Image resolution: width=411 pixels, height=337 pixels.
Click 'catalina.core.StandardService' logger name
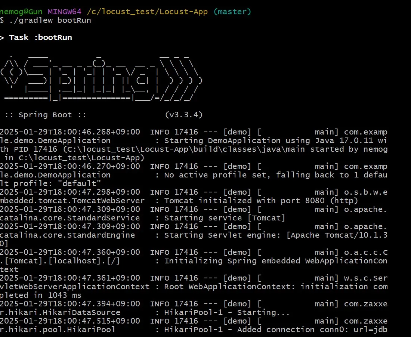point(70,218)
